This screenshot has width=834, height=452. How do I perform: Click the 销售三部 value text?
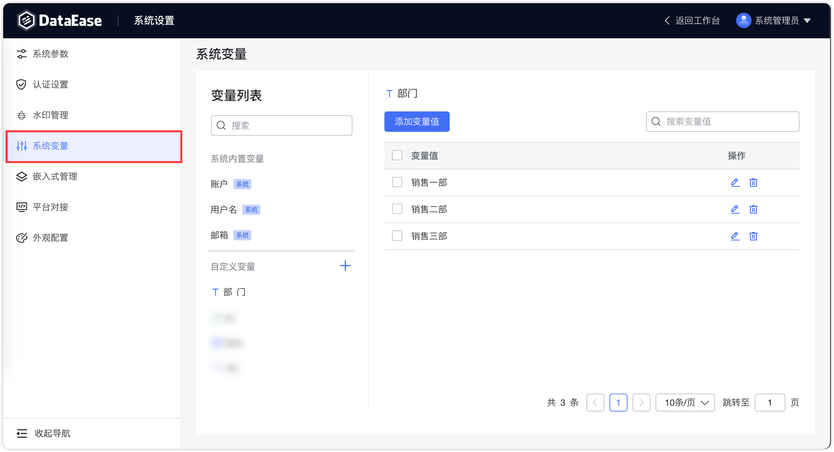click(429, 236)
